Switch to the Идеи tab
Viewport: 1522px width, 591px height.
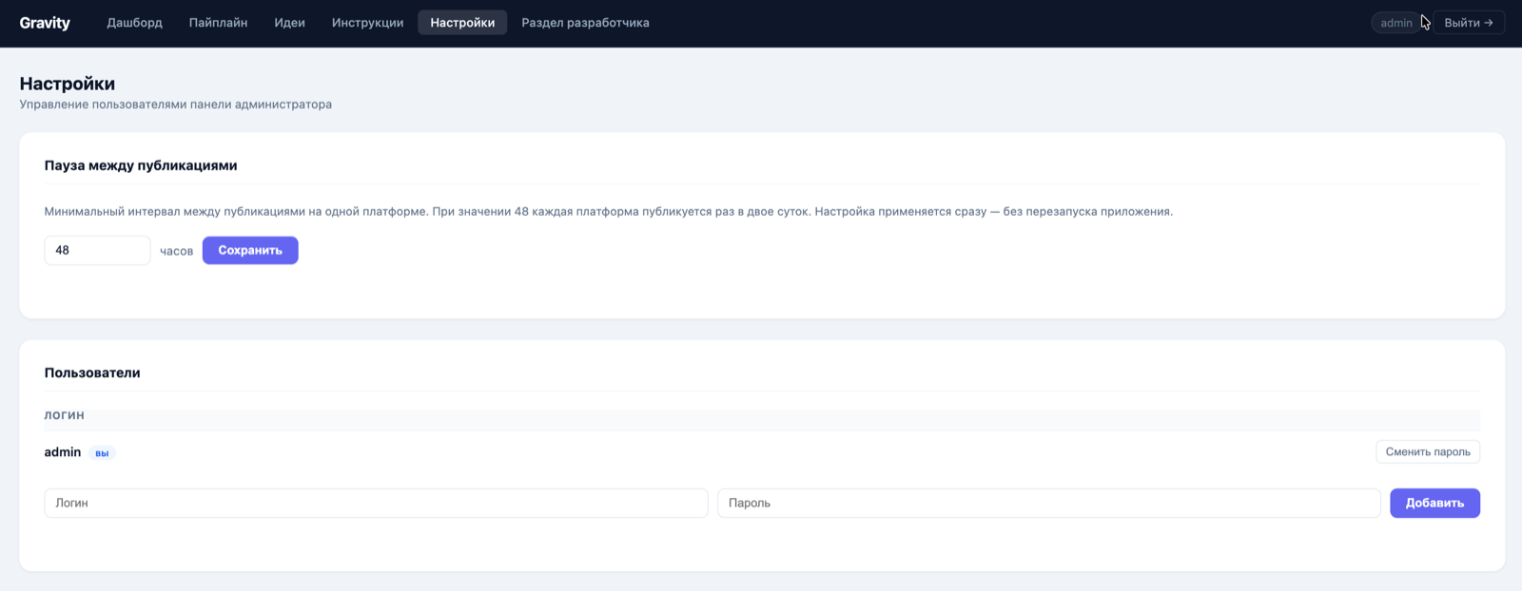[x=289, y=23]
